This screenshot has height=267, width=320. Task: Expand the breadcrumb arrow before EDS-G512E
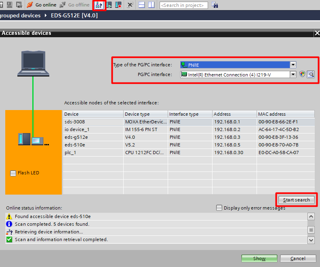(46, 15)
